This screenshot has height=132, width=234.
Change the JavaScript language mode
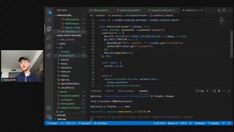coord(200,123)
